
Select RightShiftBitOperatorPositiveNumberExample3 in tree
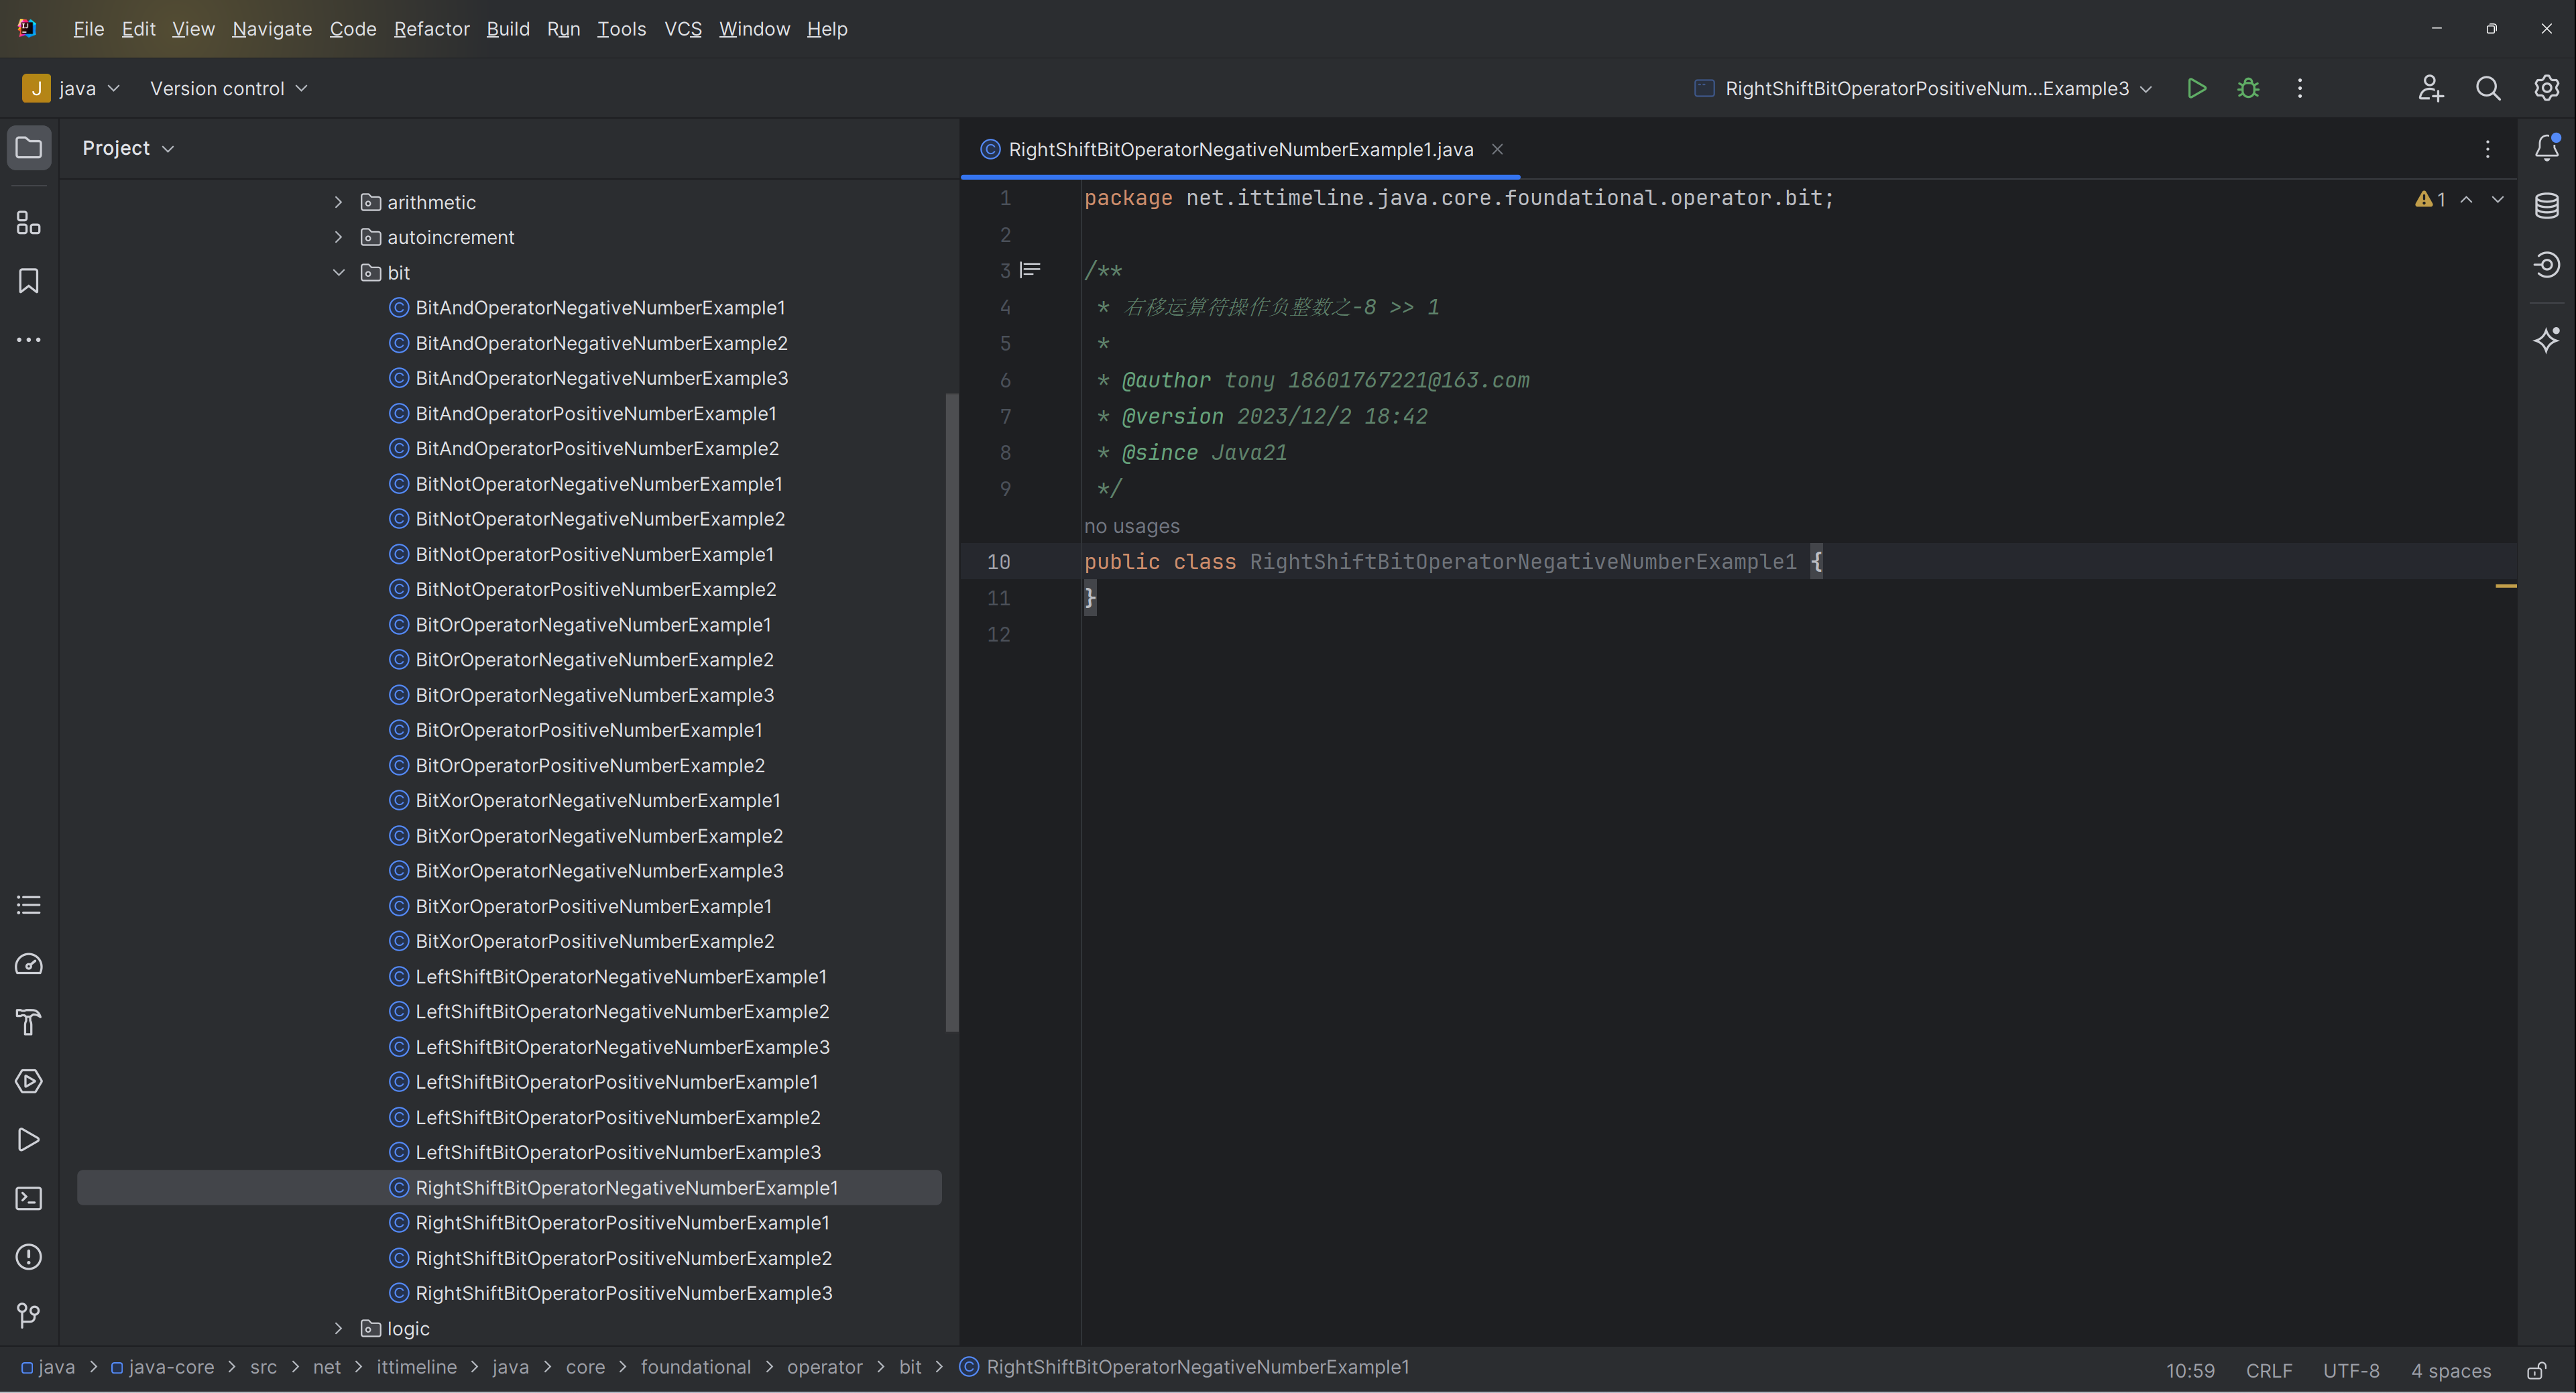click(623, 1293)
